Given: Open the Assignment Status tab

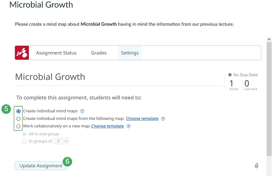Looking at the screenshot, I should [x=56, y=53].
